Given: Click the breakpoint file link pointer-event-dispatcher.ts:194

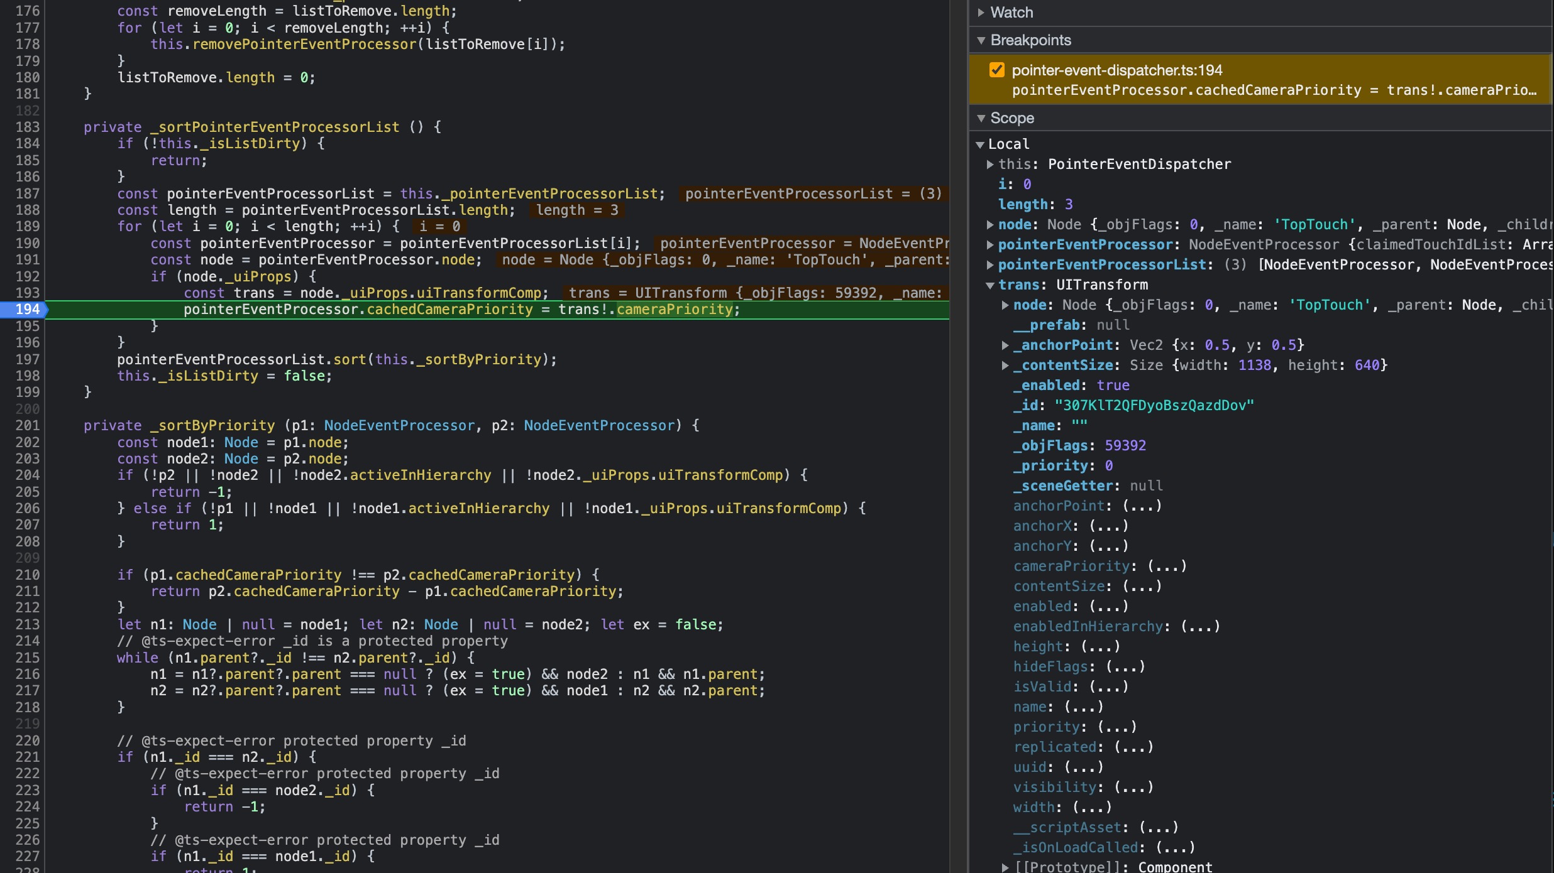Looking at the screenshot, I should tap(1116, 70).
